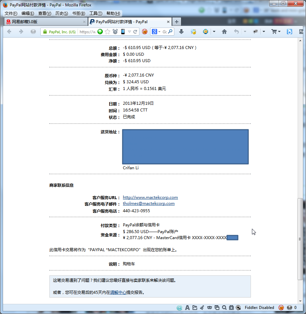The width and height of the screenshot is (306, 314).
Task: Open the 工具(T) menu
Action: tap(96, 13)
